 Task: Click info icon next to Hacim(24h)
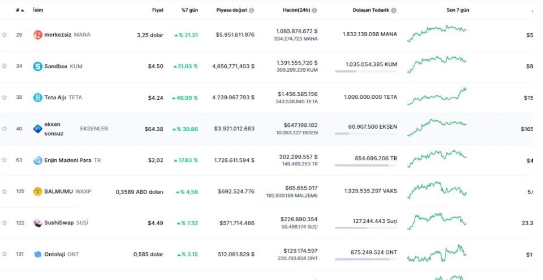click(x=314, y=10)
